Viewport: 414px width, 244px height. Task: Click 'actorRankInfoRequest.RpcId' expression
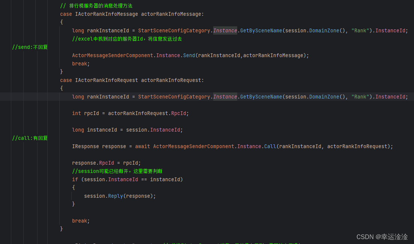point(148,113)
